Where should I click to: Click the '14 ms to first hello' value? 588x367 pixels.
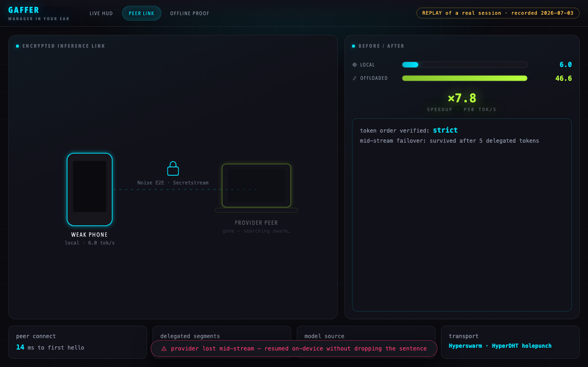50,347
